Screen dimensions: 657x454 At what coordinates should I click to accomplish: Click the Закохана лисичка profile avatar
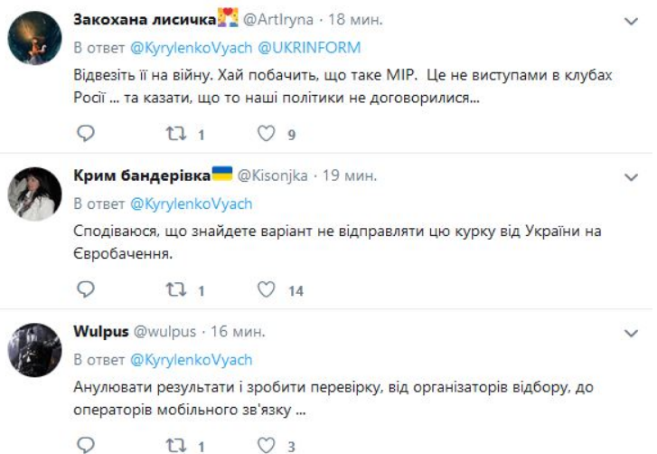pyautogui.click(x=34, y=40)
